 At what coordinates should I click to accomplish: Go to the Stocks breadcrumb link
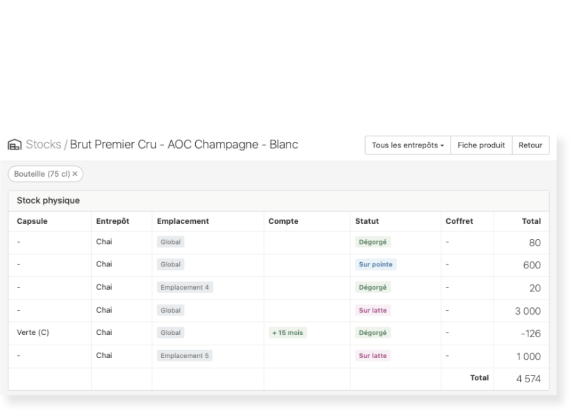pyautogui.click(x=43, y=145)
